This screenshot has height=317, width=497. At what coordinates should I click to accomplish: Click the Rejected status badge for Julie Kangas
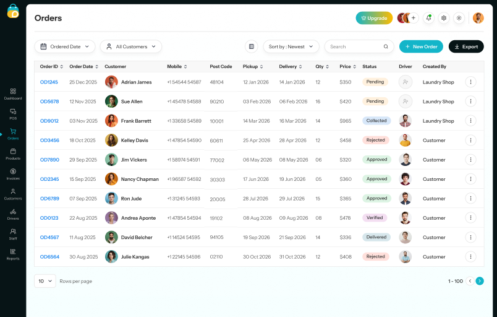376,256
